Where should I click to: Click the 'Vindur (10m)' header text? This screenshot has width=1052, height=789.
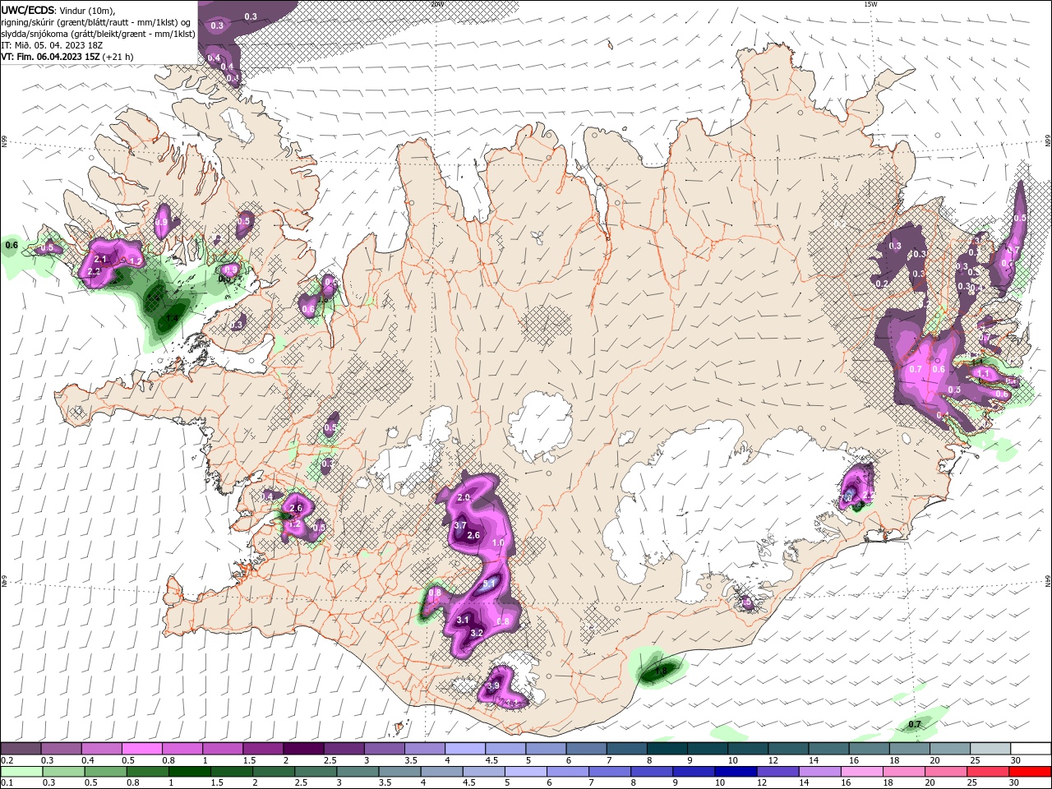pyautogui.click(x=88, y=10)
